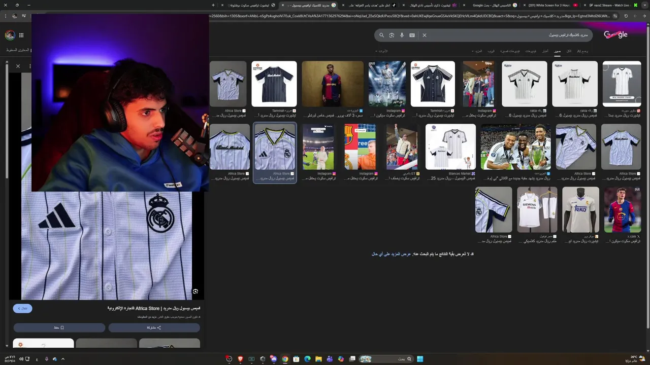Expand hidden tray icons chevron
This screenshot has height=365, width=650.
[x=63, y=359]
